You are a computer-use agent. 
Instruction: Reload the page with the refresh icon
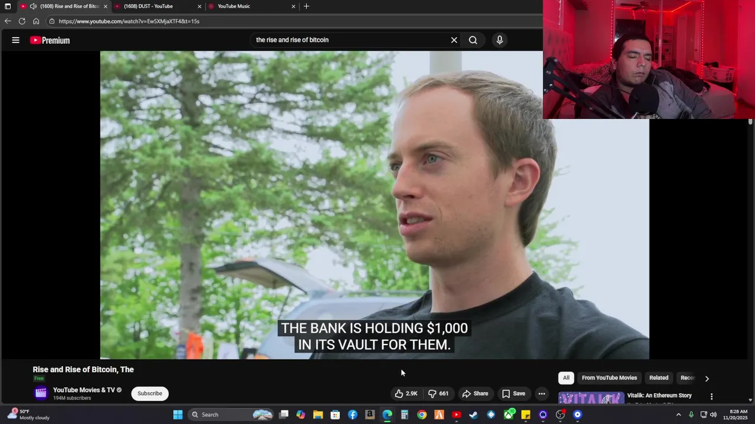tap(22, 21)
